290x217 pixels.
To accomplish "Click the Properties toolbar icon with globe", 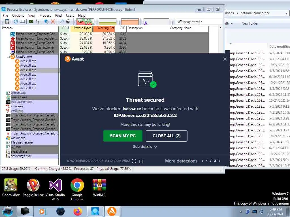I will point(46,21).
